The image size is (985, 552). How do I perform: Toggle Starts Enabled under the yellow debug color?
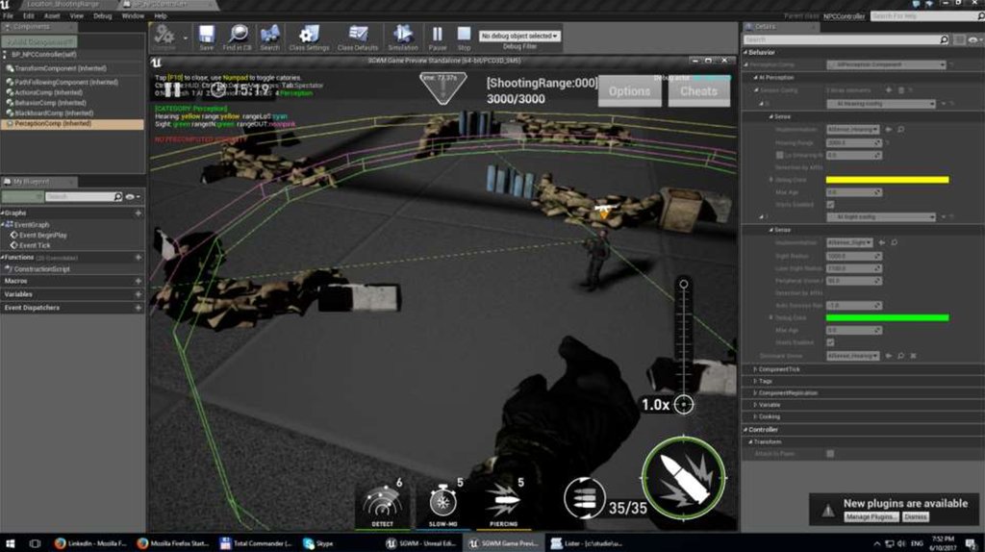pyautogui.click(x=831, y=204)
